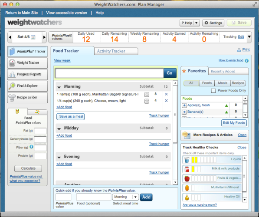Open the Morning meal time dropdown
Screen dimensions: 259x217
coord(125,197)
